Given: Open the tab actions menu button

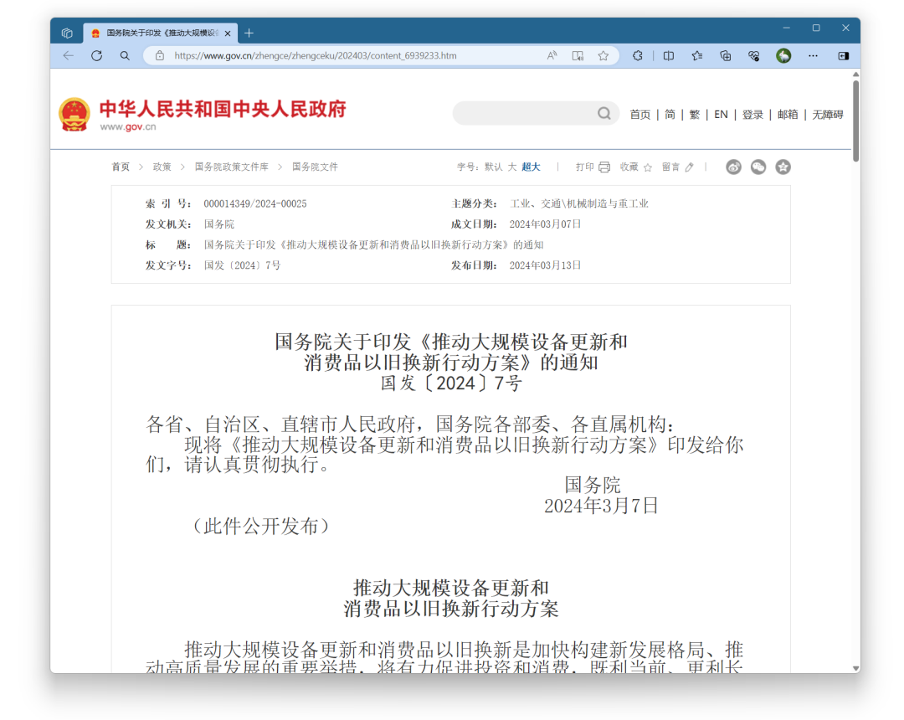Looking at the screenshot, I should [x=67, y=33].
